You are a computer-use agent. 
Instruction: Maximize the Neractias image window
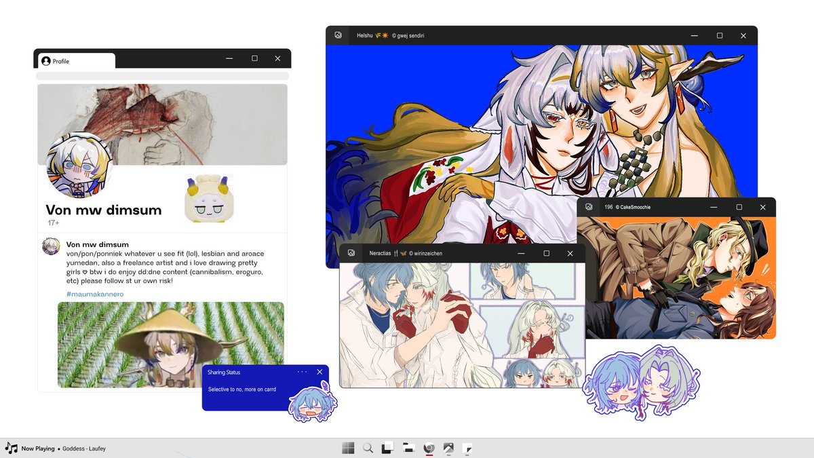pyautogui.click(x=546, y=253)
